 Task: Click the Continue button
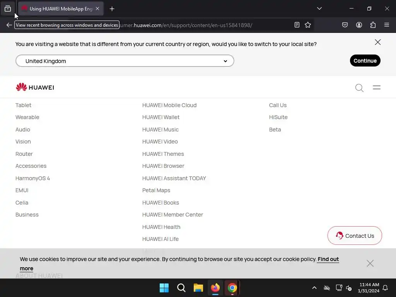(365, 61)
